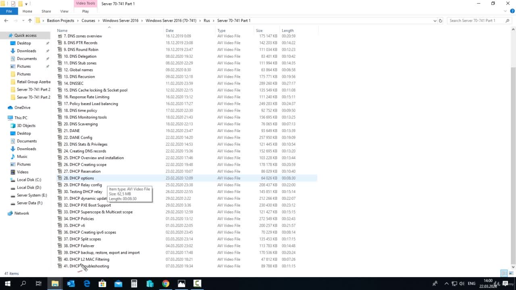516x290 pixels.
Task: Open Local Disk (D:) drive
Action: (x=29, y=188)
